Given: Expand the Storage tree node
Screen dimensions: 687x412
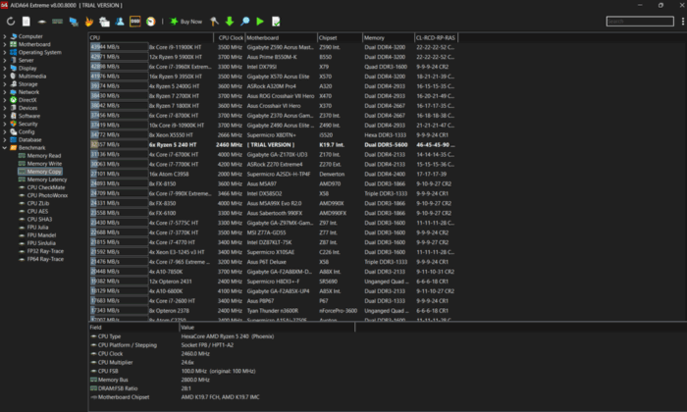Looking at the screenshot, I should point(5,84).
